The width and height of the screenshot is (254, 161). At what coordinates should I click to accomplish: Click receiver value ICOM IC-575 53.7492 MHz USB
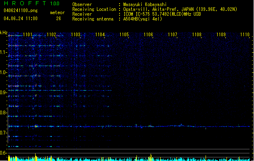(x=162, y=14)
